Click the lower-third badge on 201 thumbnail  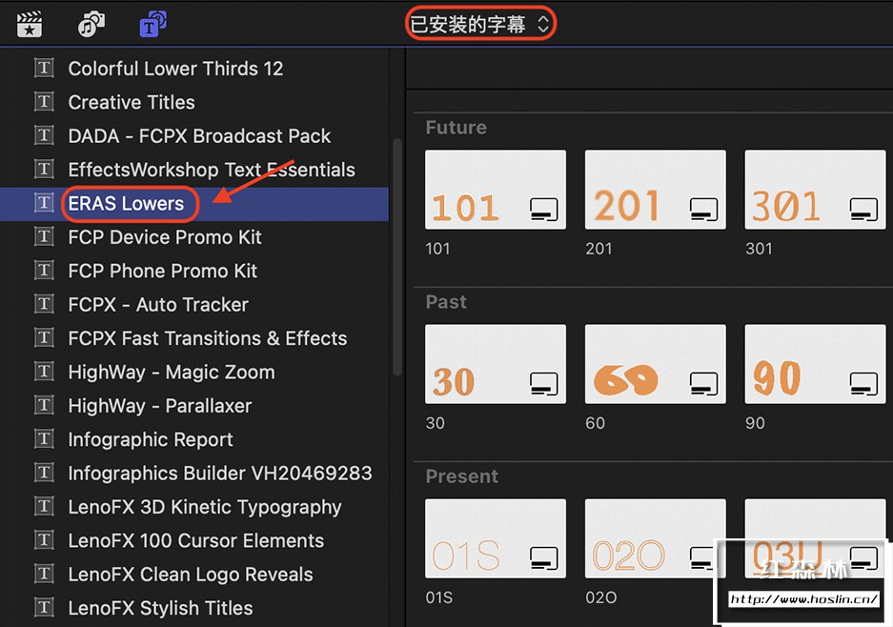pyautogui.click(x=704, y=209)
